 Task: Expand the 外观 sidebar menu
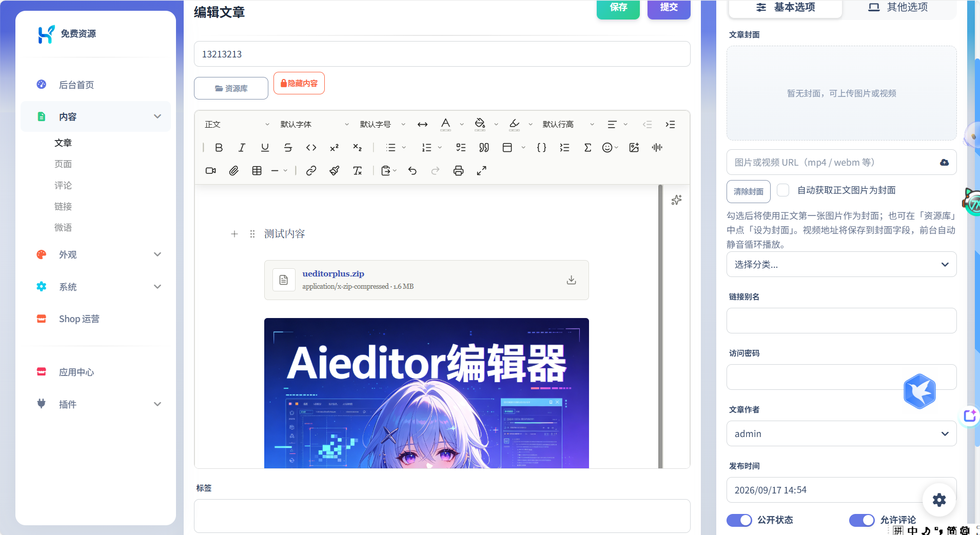click(x=96, y=255)
